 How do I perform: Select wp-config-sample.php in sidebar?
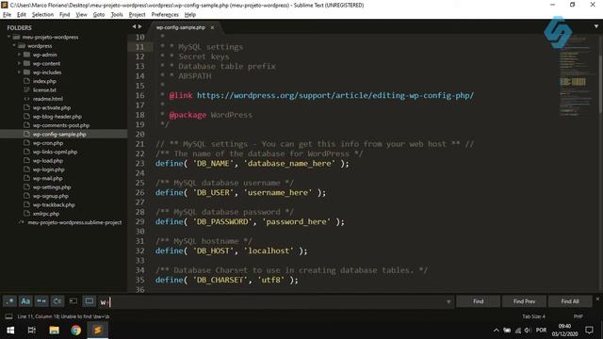point(59,134)
